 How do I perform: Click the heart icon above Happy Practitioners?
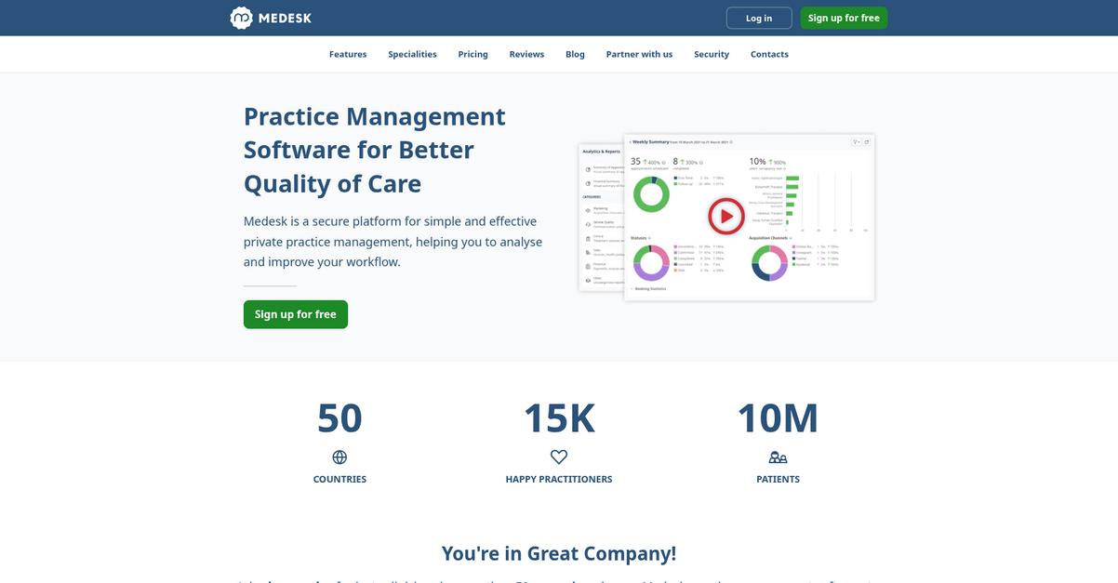point(559,457)
